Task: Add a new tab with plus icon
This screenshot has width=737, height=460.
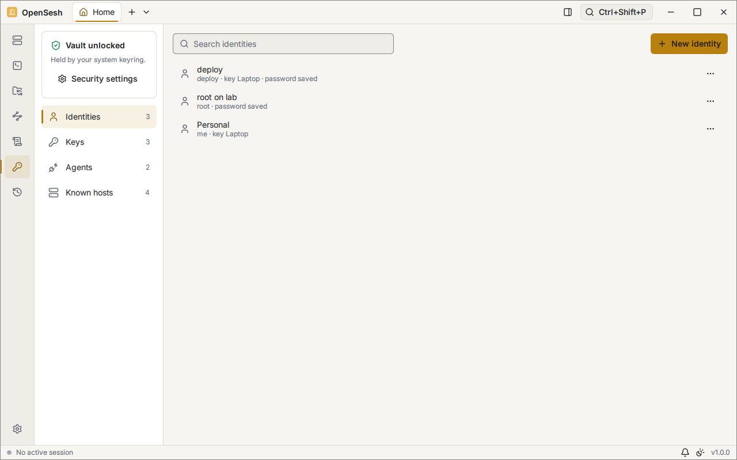Action: [x=132, y=12]
